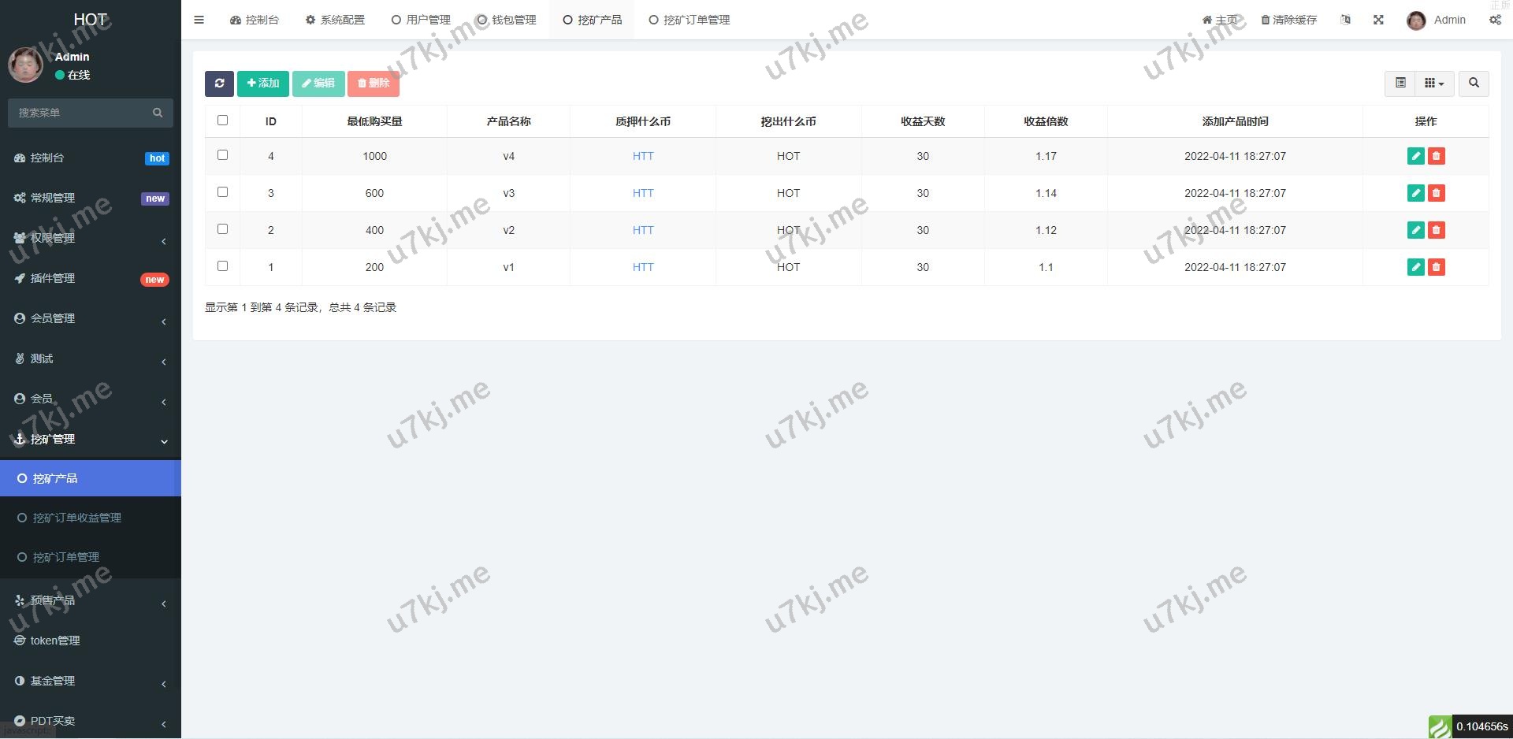
Task: Click the red delete icon for row v3
Action: pos(1437,193)
